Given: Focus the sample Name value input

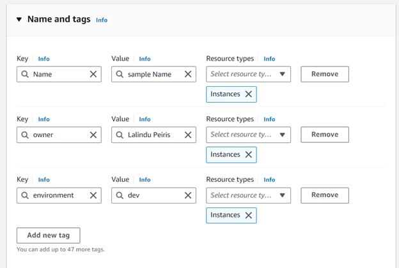Looking at the screenshot, I should pyautogui.click(x=153, y=74).
